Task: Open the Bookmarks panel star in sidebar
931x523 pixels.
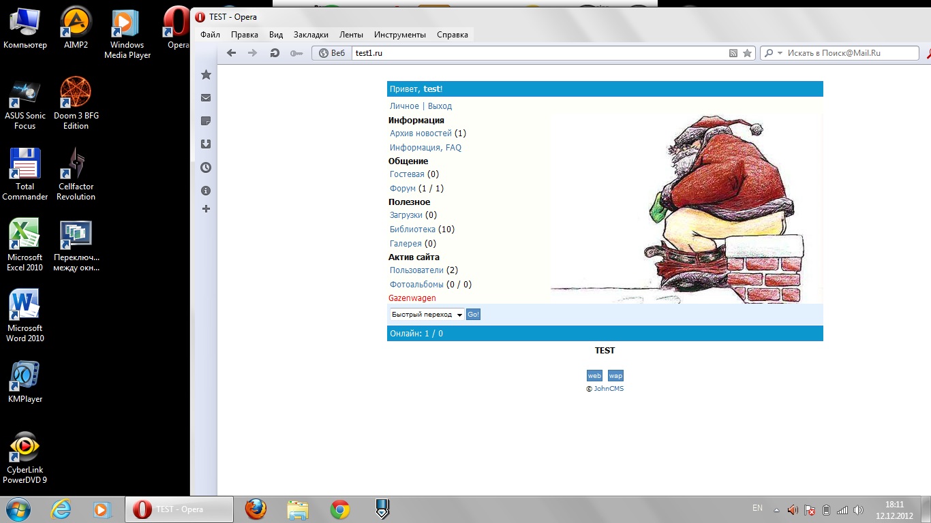Action: tap(206, 75)
